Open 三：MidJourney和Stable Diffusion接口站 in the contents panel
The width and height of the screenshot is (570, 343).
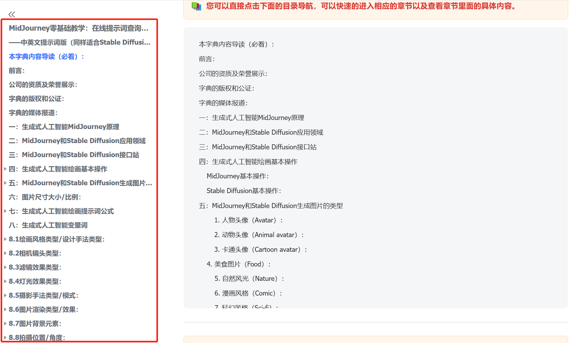click(x=258, y=147)
